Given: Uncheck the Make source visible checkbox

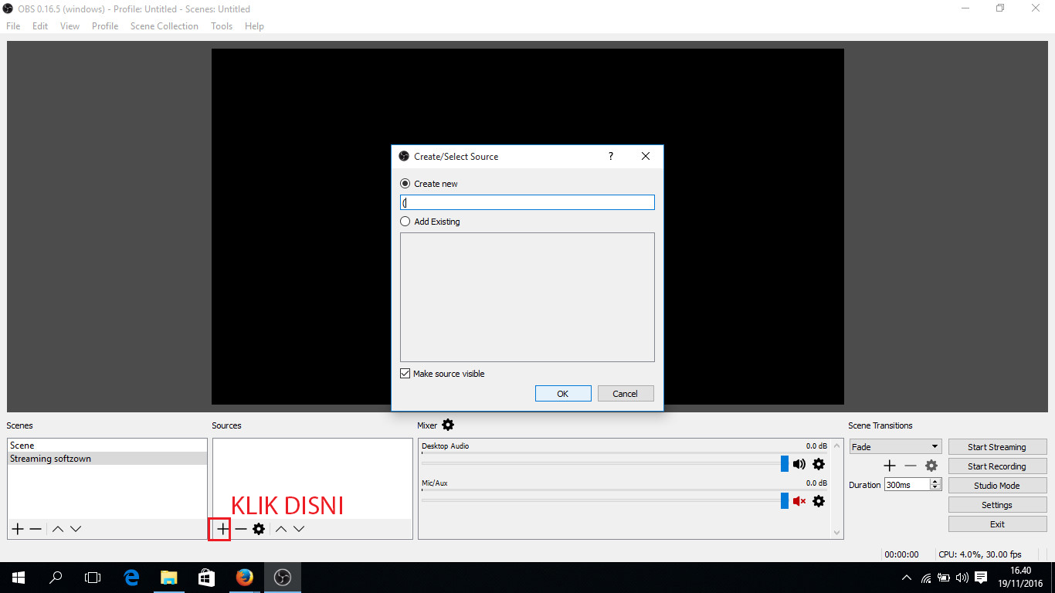Looking at the screenshot, I should [x=405, y=373].
